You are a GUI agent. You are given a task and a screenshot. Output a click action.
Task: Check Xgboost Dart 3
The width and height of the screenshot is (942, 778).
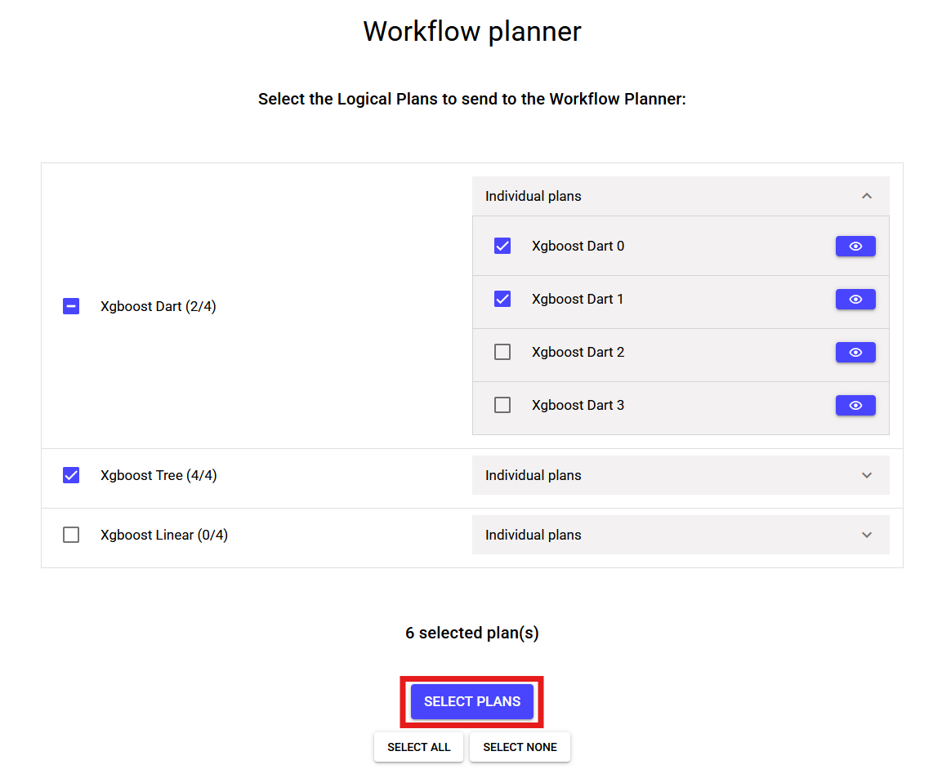(x=502, y=405)
